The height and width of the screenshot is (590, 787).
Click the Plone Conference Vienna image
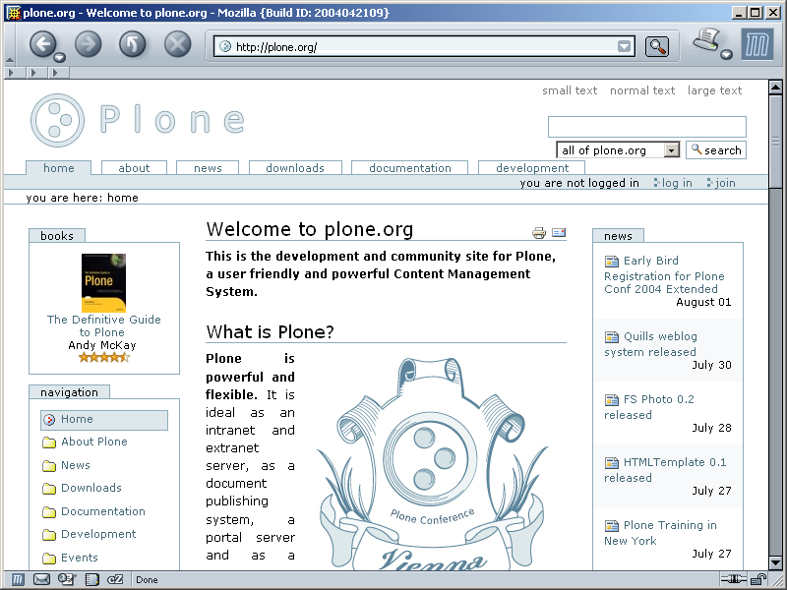point(432,464)
